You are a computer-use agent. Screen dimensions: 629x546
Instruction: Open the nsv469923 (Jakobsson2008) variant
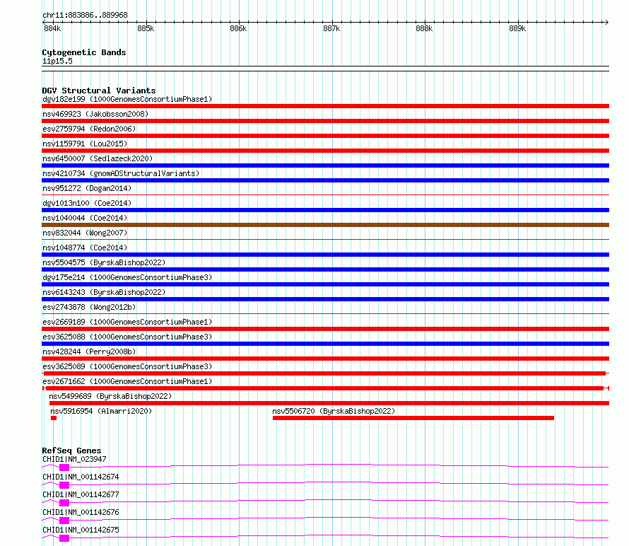tap(95, 114)
